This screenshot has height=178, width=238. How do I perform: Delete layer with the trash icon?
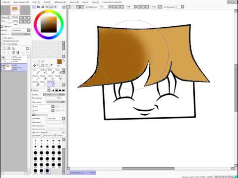pos(18,52)
